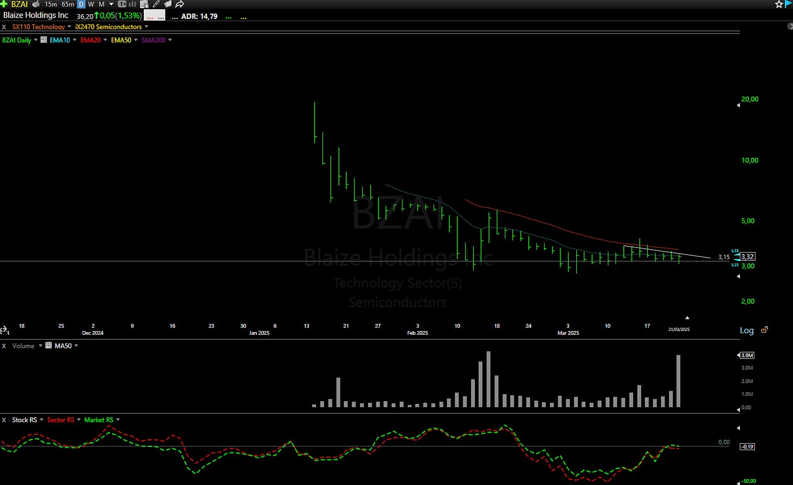Click the flag icon at top right
Screen dimensions: 793x485
click(x=789, y=4)
